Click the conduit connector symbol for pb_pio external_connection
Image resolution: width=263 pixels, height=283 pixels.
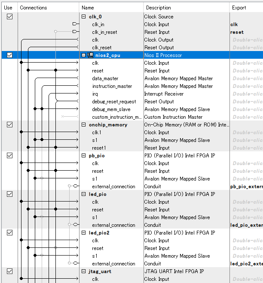pyautogui.click(x=75, y=186)
